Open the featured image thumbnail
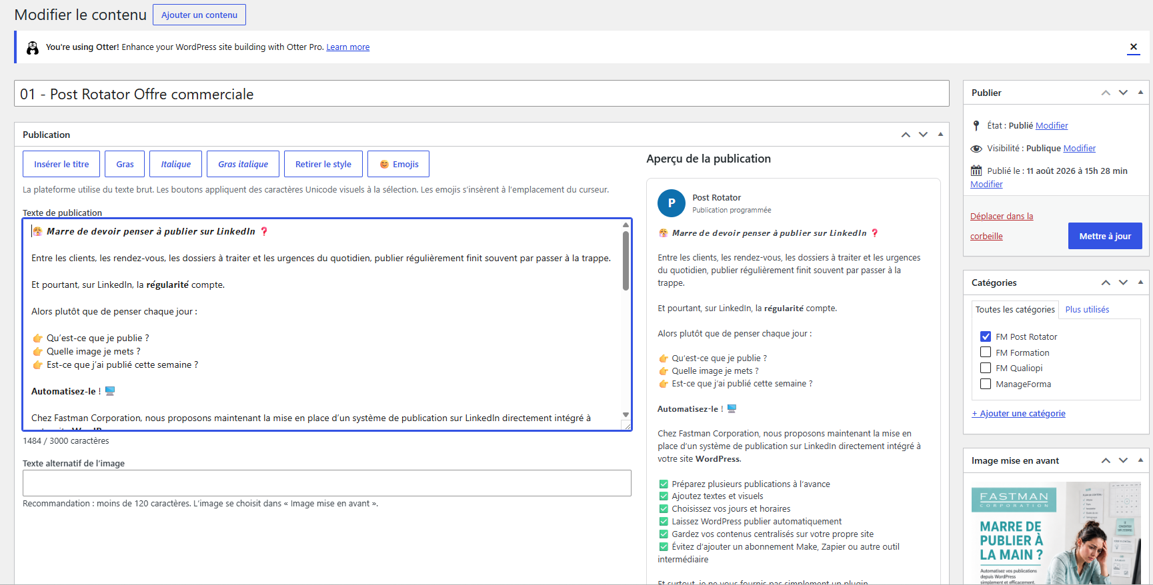1153x585 pixels. pos(1056,533)
